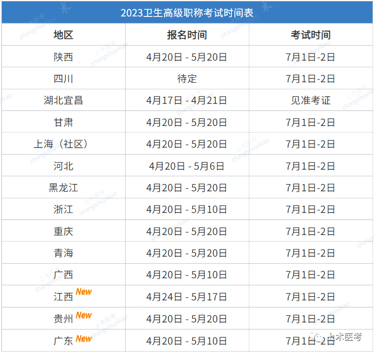Screen dimensions: 374x353
Task: Select 青海 row registration time cell
Action: (186, 253)
